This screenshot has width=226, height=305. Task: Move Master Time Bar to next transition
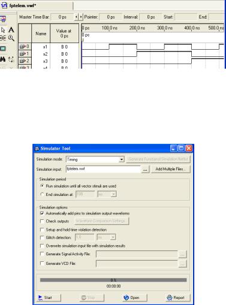(x=81, y=17)
